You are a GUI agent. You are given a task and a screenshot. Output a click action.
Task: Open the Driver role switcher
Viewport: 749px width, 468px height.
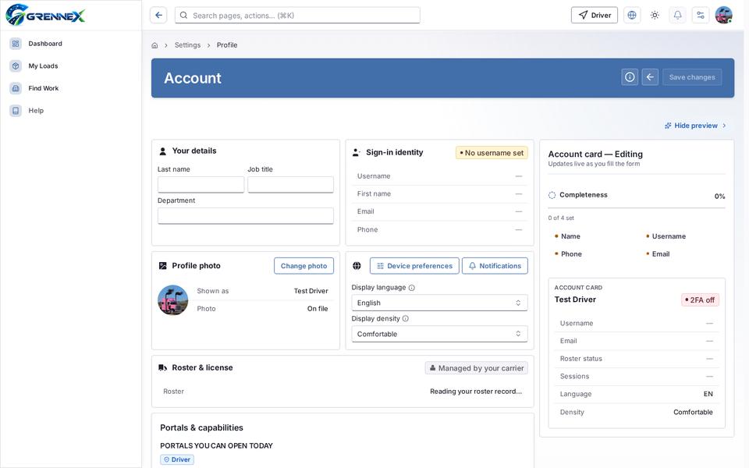(x=595, y=16)
